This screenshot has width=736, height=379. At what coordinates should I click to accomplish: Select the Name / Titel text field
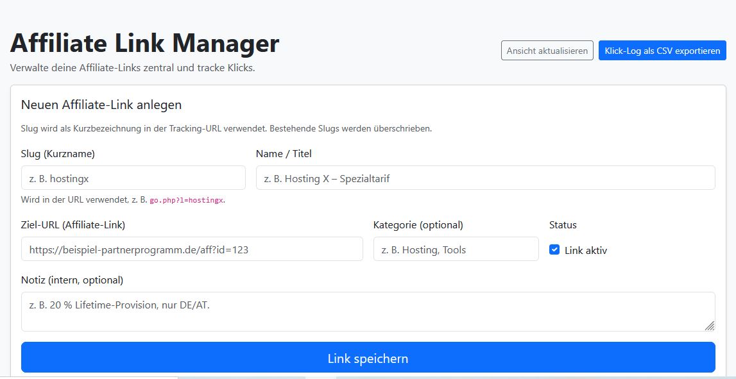485,178
